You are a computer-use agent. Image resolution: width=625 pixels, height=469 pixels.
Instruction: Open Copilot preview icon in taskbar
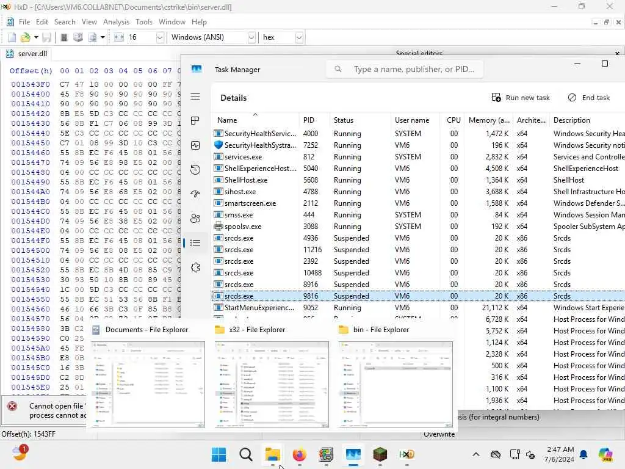tap(605, 454)
